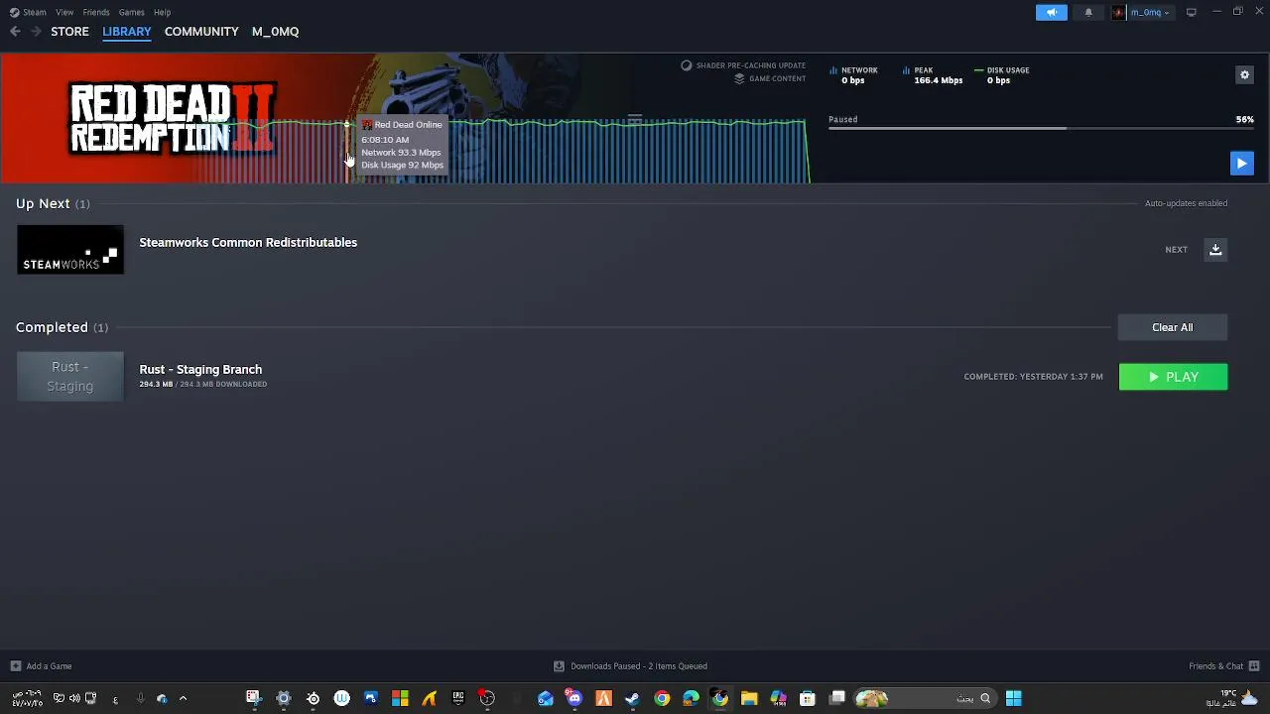Open SteelSeries app in taskbar
This screenshot has width=1270, height=714.
[x=313, y=698]
